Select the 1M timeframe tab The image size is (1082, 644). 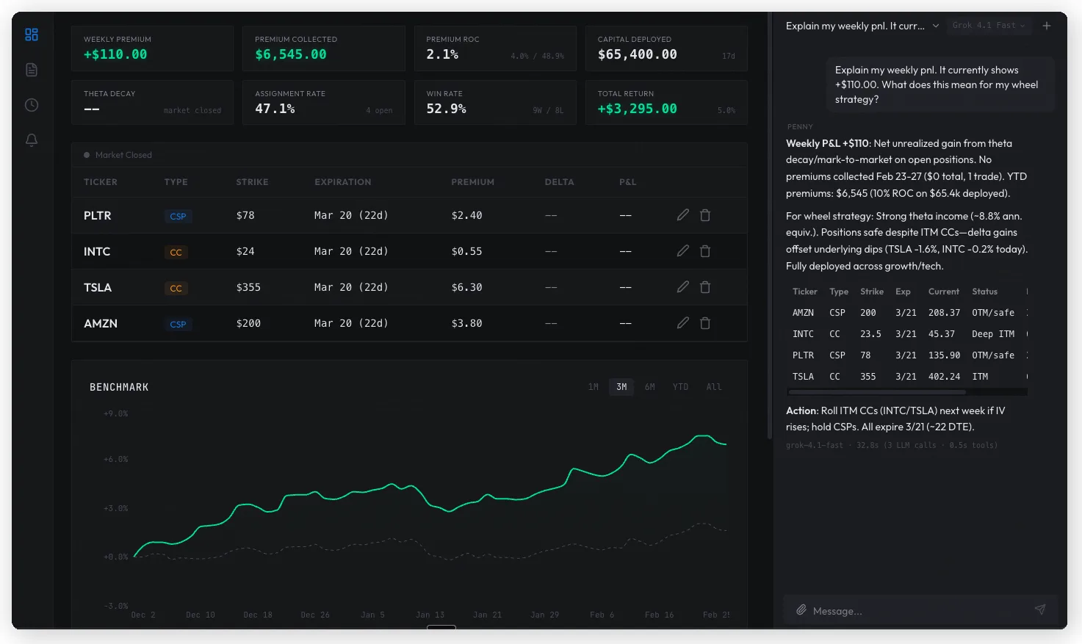point(594,386)
